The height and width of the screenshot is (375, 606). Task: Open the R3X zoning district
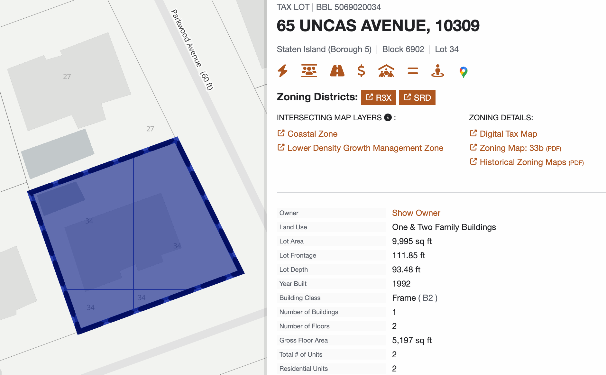378,97
